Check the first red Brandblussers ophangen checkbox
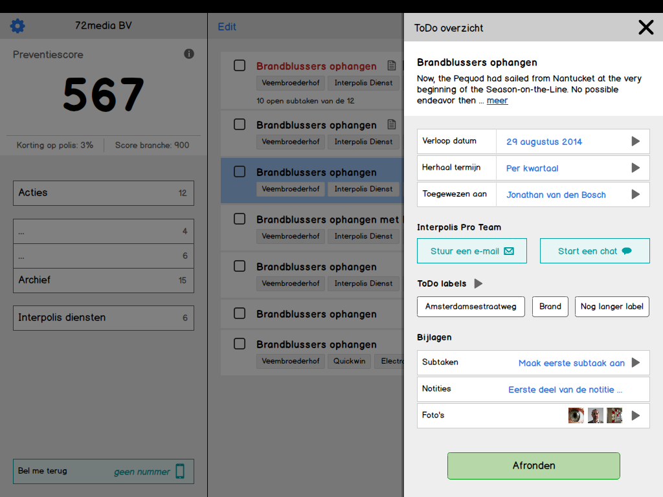 click(x=240, y=65)
